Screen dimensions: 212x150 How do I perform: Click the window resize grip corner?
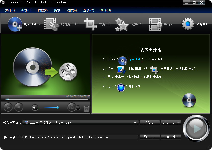click(208, 147)
